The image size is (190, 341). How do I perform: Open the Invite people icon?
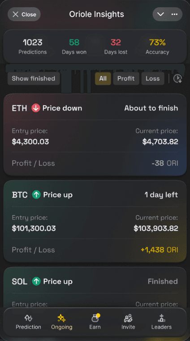(128, 318)
